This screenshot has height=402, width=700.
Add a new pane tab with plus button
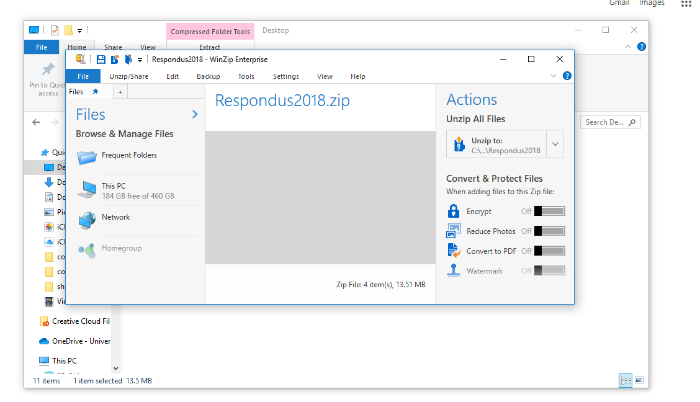120,92
